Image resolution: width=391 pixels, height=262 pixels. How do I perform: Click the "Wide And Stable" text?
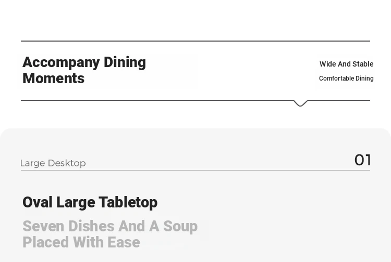346,64
